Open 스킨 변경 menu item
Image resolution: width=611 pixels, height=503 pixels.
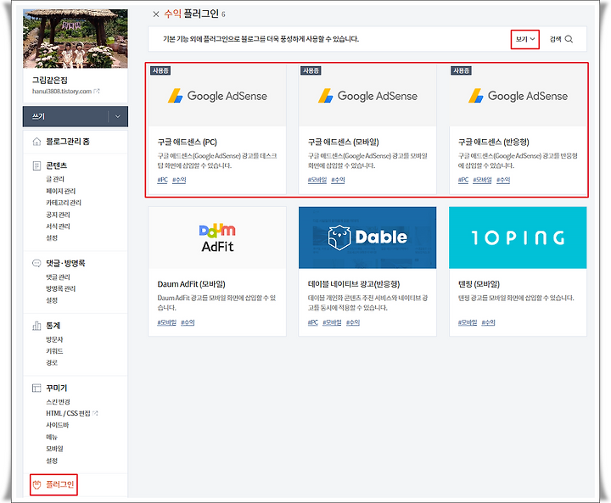coord(58,402)
